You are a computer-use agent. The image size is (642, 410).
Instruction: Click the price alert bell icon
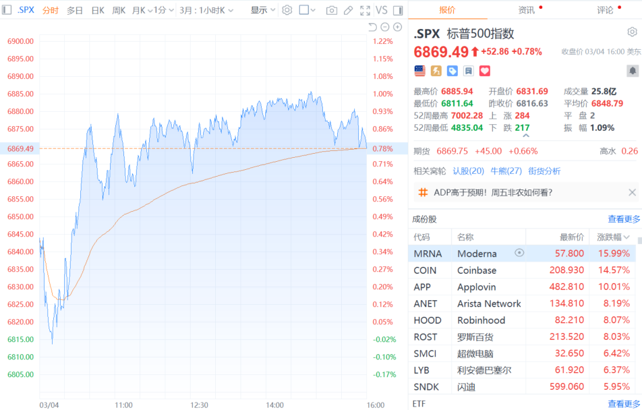[633, 71]
